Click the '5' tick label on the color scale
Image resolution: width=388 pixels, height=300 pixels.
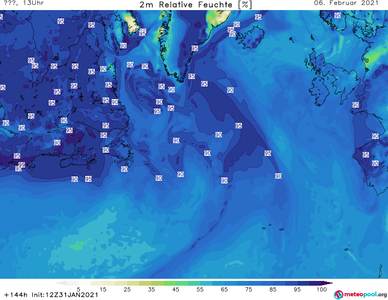[78, 289]
